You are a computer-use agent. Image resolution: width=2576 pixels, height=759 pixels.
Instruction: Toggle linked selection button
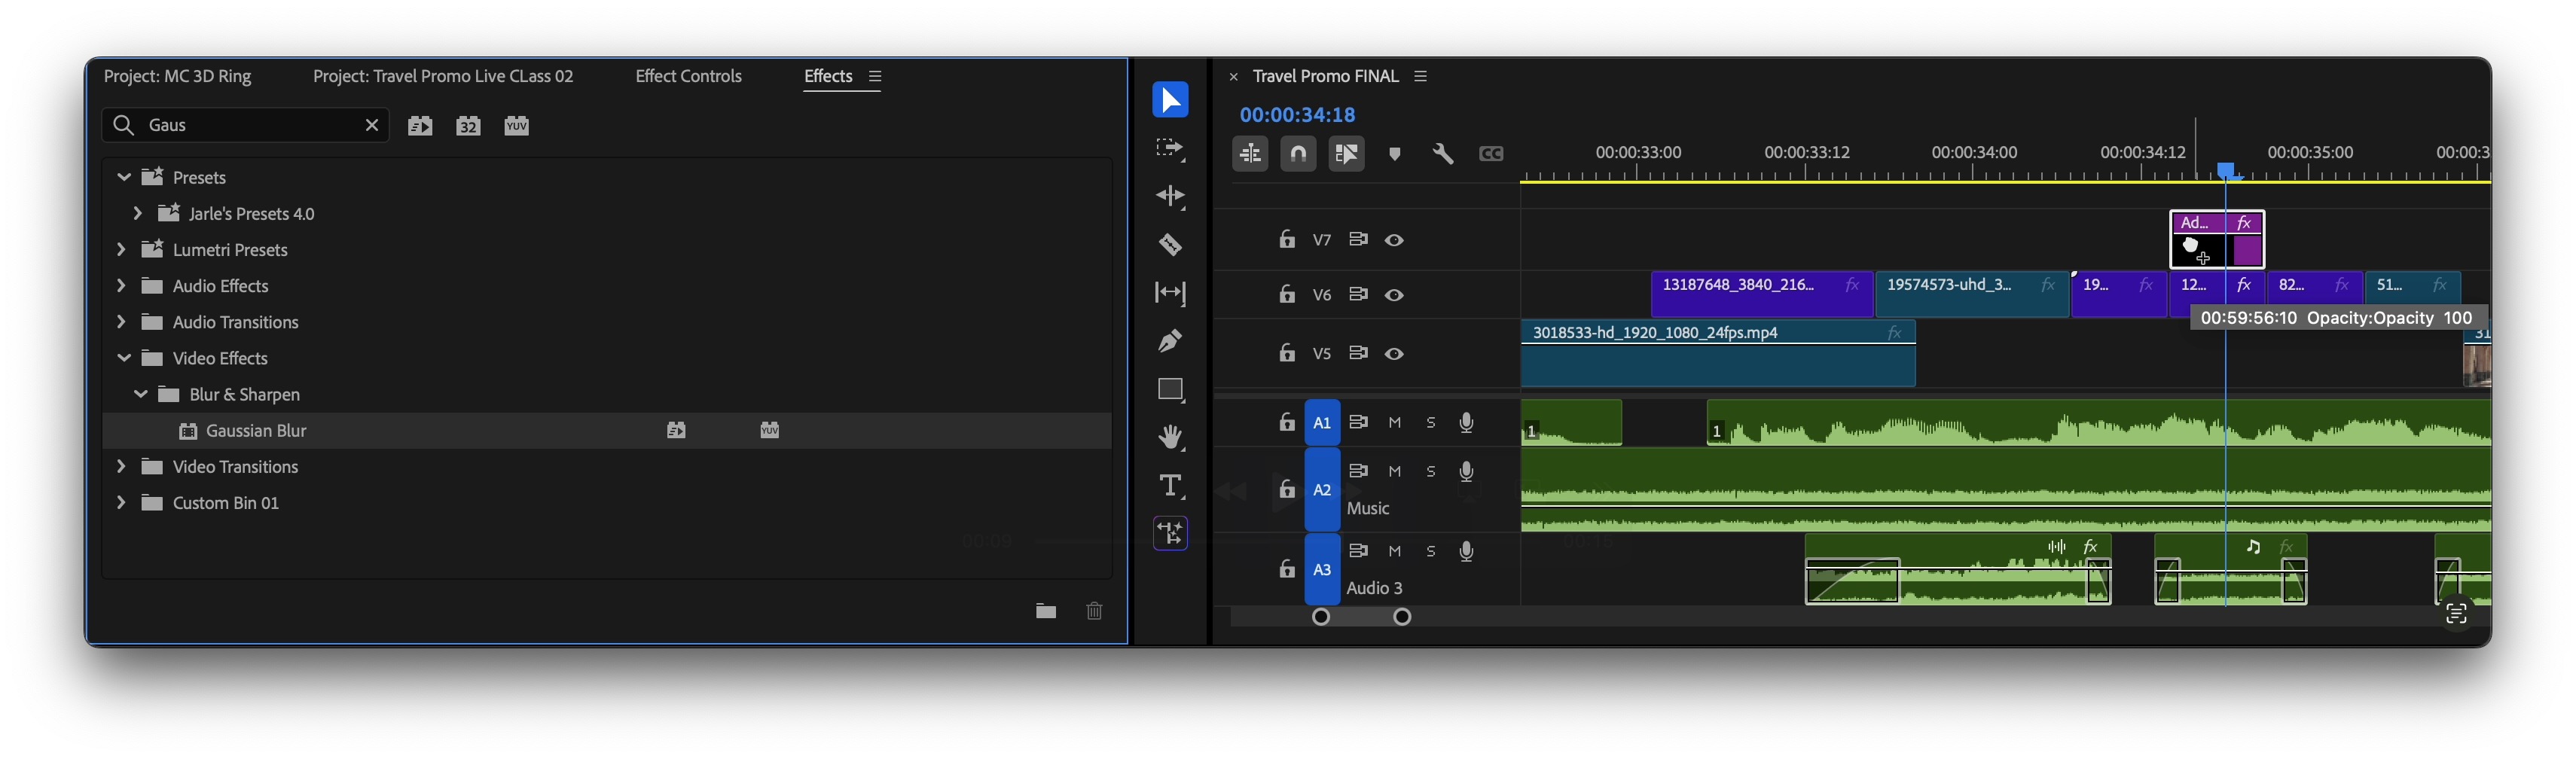1346,154
